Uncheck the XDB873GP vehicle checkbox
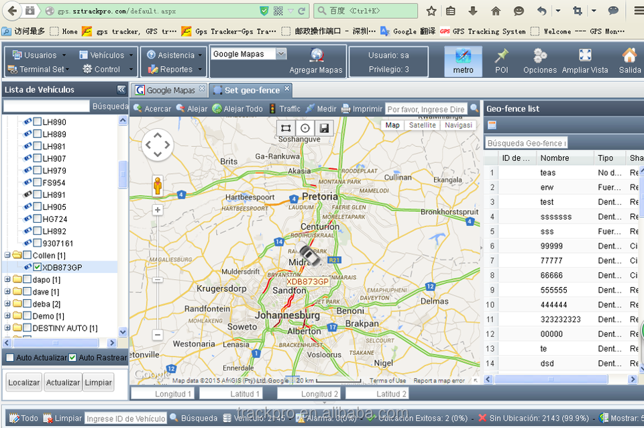Image resolution: width=644 pixels, height=428 pixels. [38, 268]
